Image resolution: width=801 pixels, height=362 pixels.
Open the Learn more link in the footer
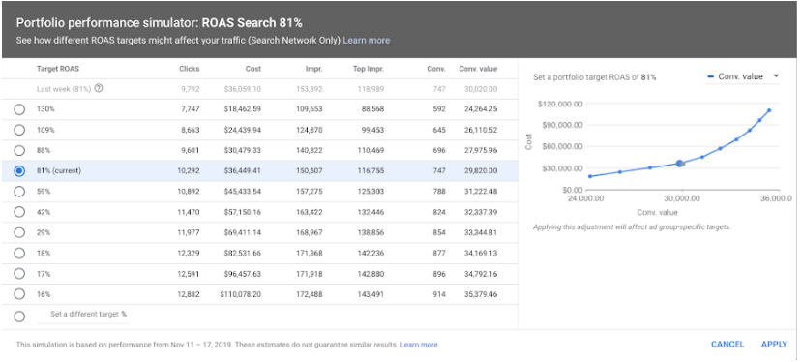pyautogui.click(x=419, y=345)
